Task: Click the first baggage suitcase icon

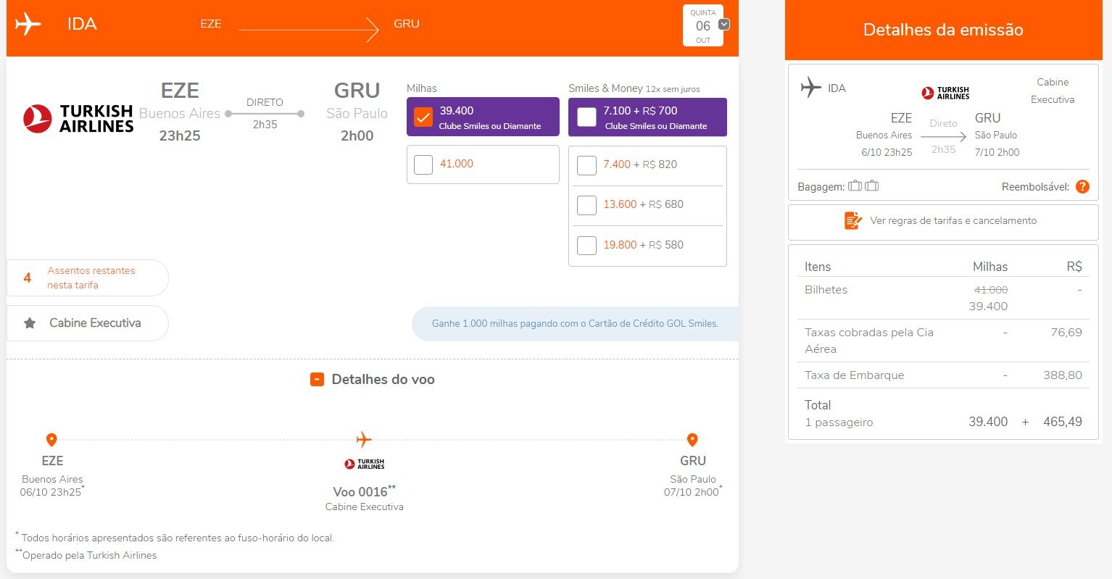Action: tap(855, 186)
